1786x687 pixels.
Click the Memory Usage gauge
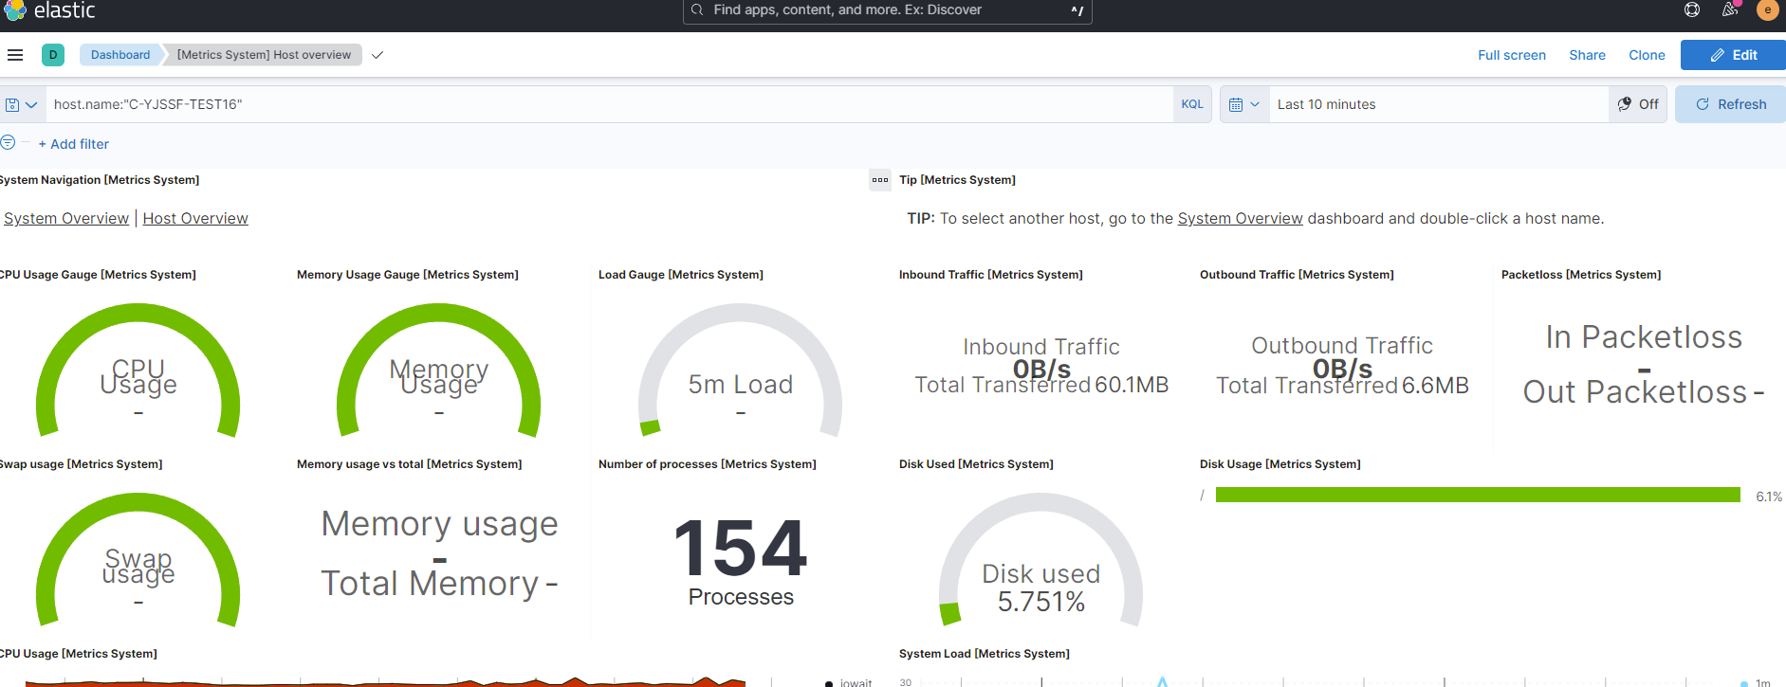click(439, 371)
